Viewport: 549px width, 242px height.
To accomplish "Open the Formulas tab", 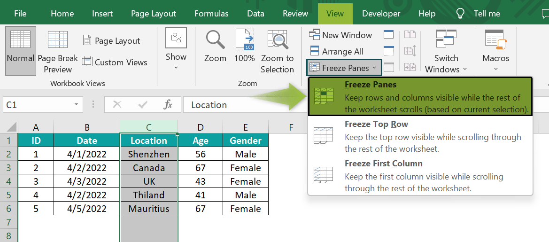I will pyautogui.click(x=211, y=14).
